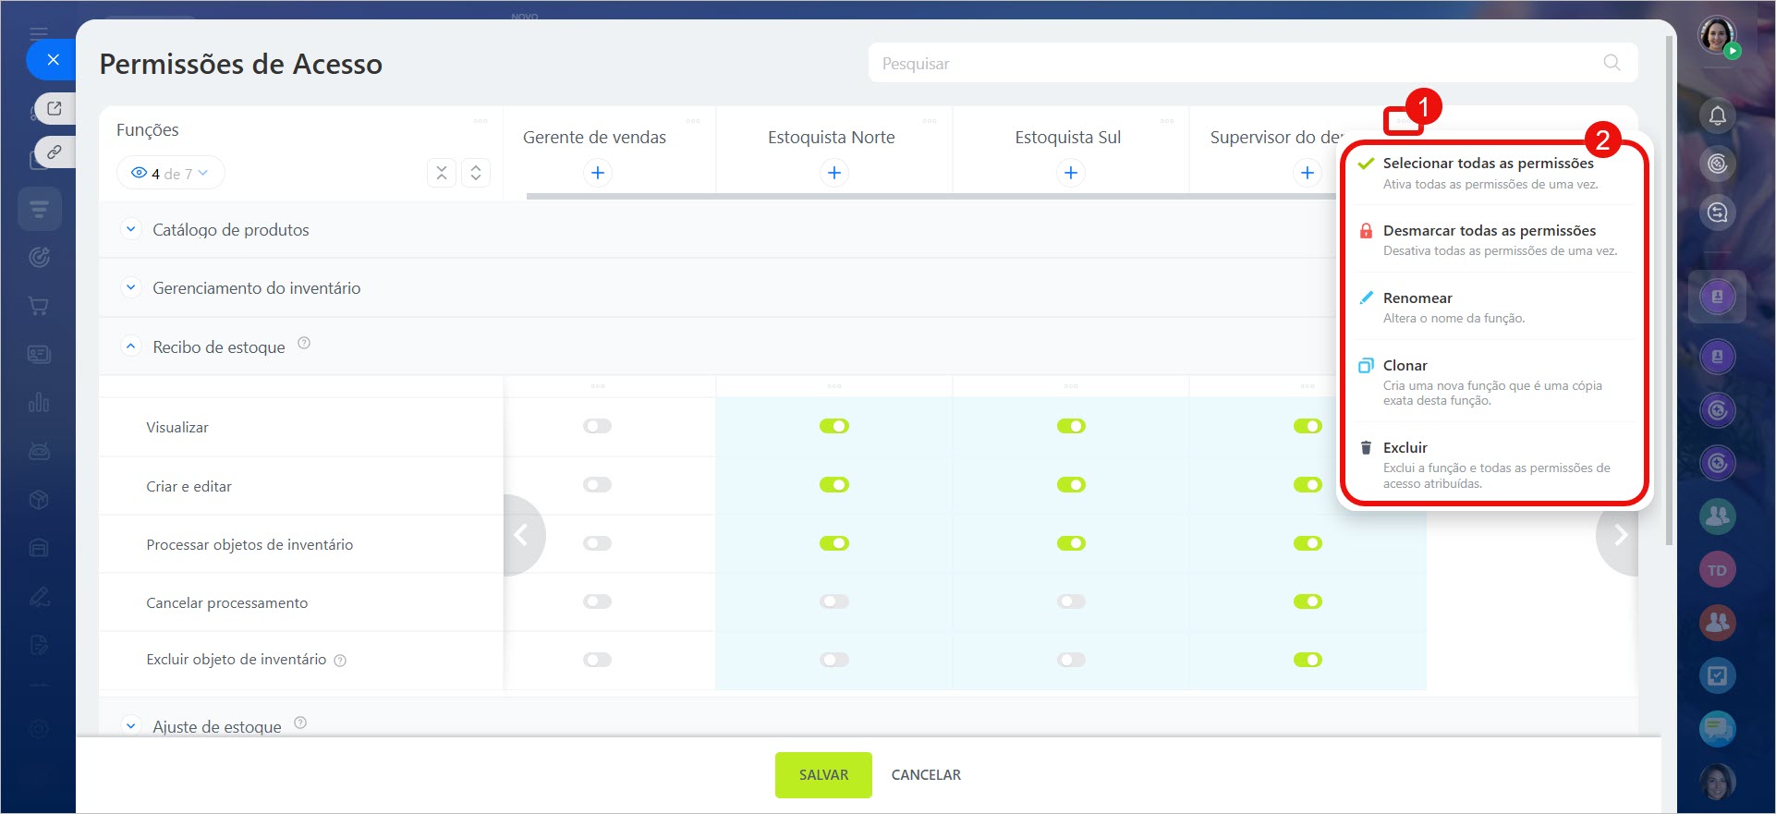Enable Cancelar processamento for Estoquista Sul

1071,601
